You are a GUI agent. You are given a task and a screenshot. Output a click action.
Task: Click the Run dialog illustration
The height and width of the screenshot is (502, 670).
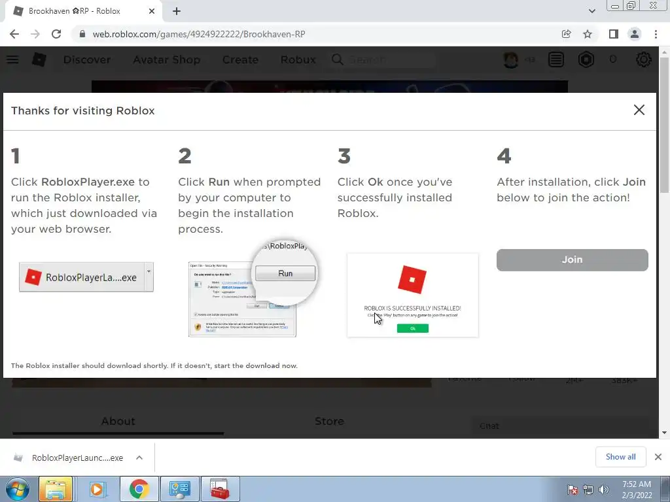pyautogui.click(x=252, y=289)
